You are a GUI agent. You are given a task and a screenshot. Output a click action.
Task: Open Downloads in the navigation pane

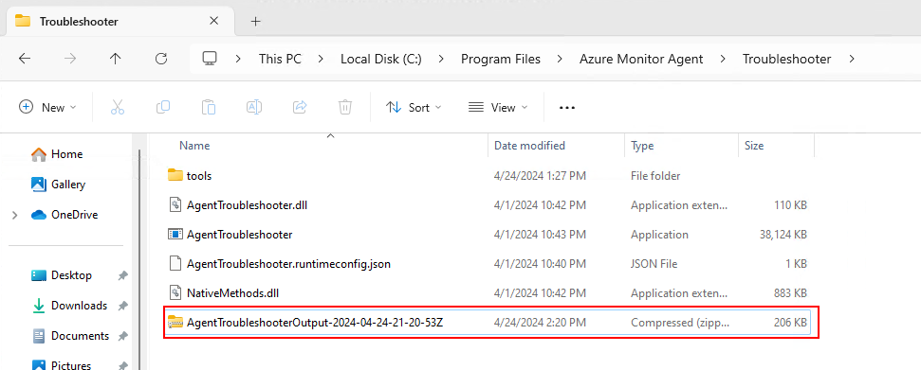pos(80,306)
